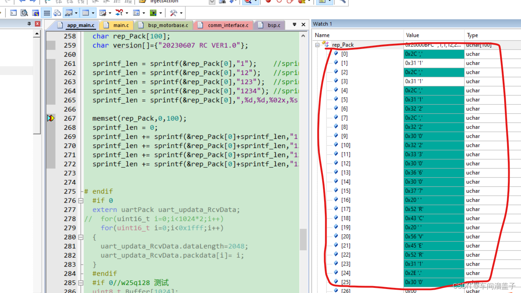This screenshot has width=521, height=293.
Task: Select watch row [0] value 0x2C ','
Action: tap(434, 54)
